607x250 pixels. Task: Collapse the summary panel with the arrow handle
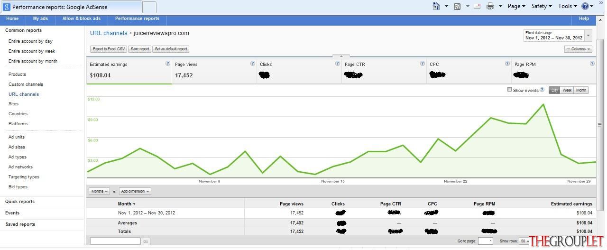pyautogui.click(x=341, y=56)
